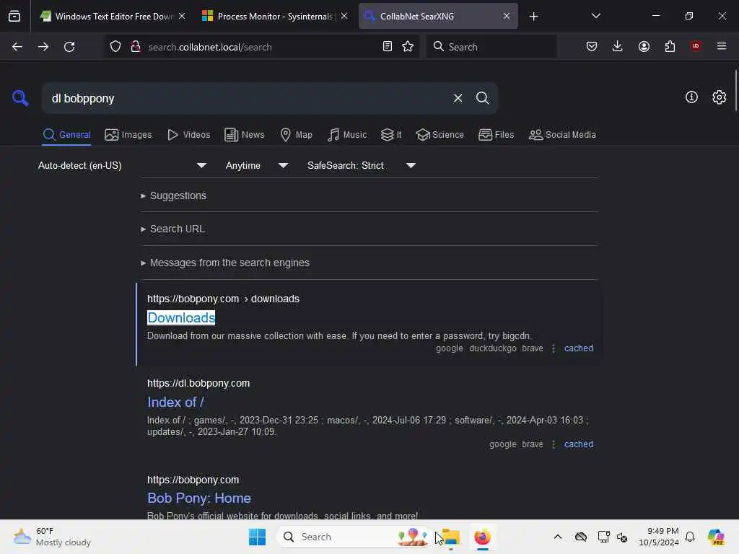This screenshot has width=739, height=554.
Task: Close the Windows Text Editor tab
Action: 182,16
